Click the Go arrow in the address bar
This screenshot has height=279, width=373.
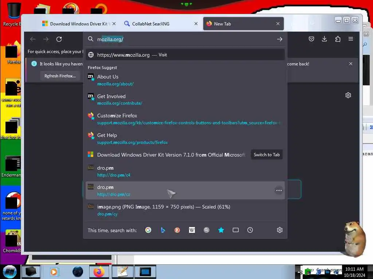click(279, 39)
